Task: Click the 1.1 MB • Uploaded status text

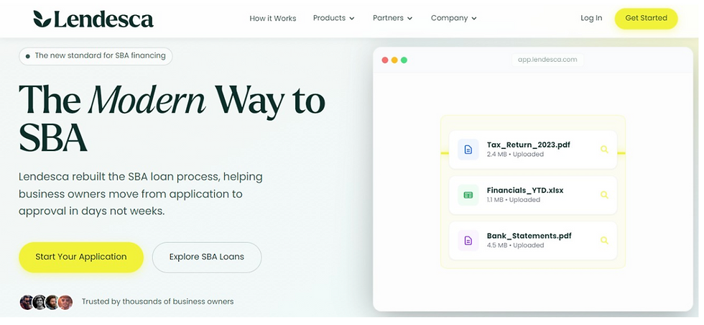Action: [x=513, y=200]
